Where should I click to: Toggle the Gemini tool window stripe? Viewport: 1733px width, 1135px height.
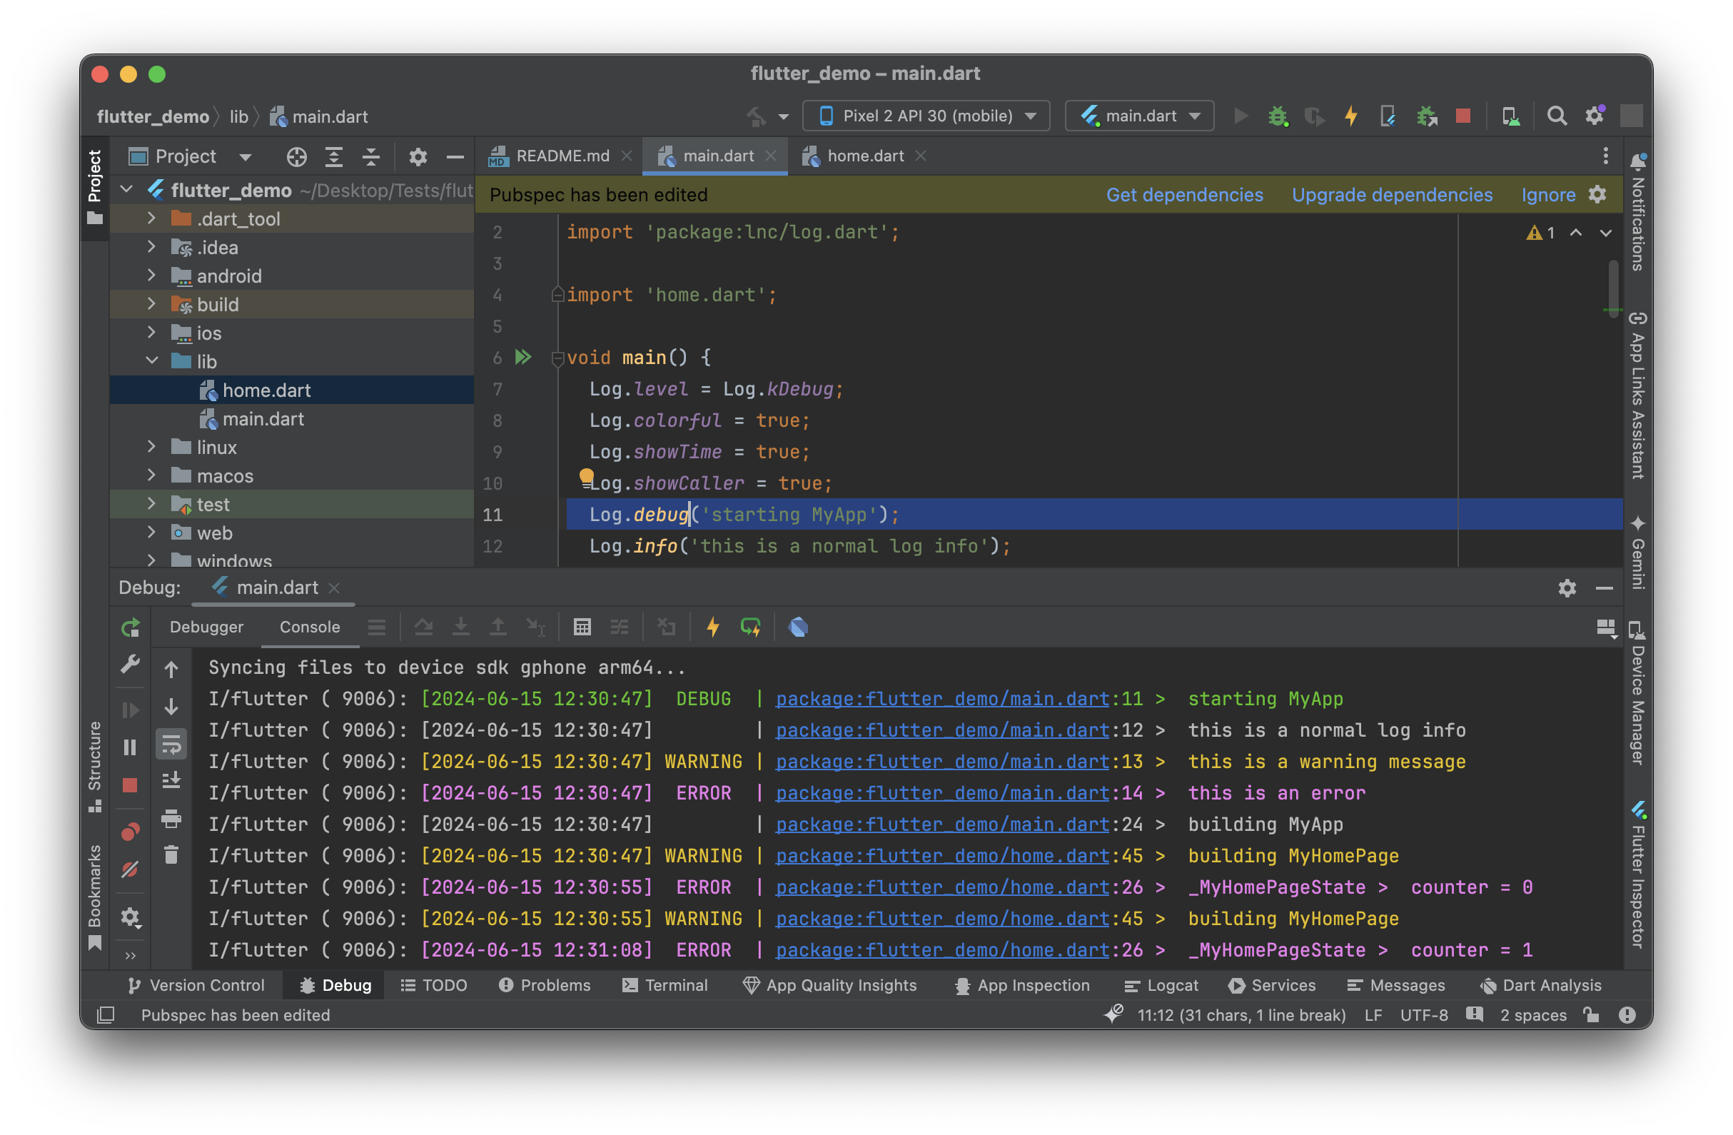coord(1637,553)
